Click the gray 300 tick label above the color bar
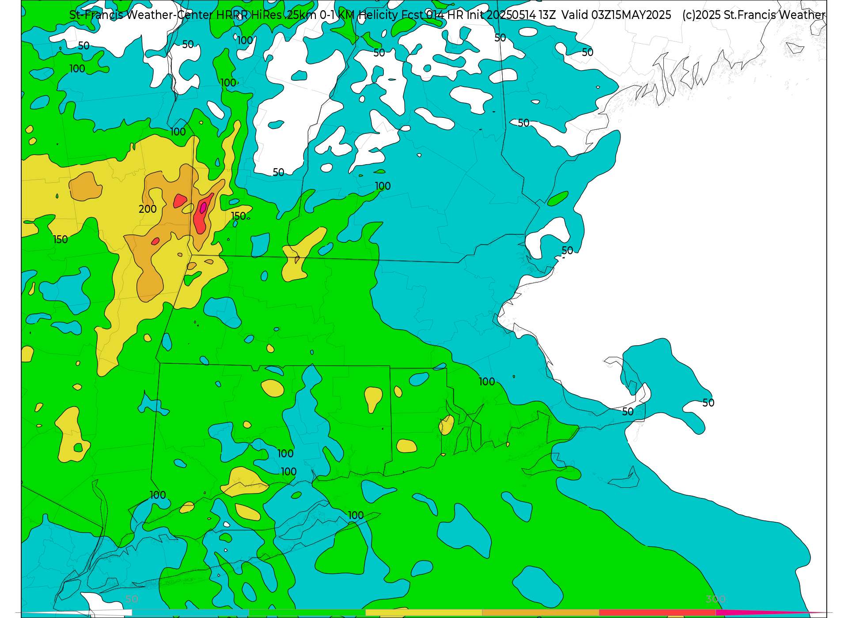This screenshot has width=848, height=618. (x=715, y=599)
